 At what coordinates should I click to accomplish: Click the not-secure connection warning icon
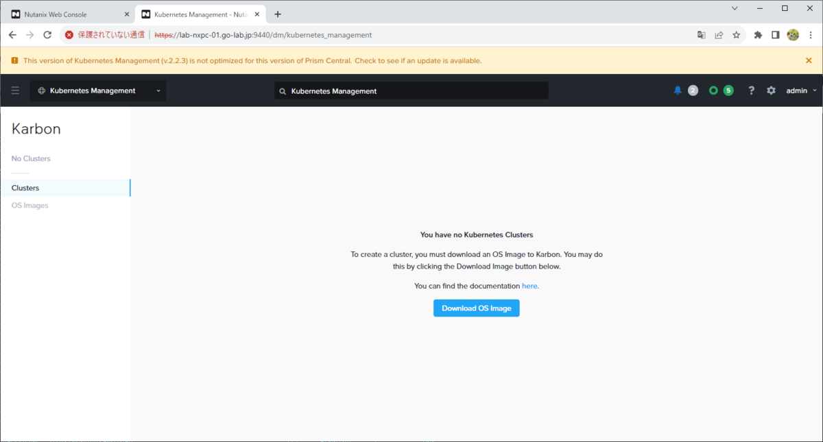(x=69, y=35)
